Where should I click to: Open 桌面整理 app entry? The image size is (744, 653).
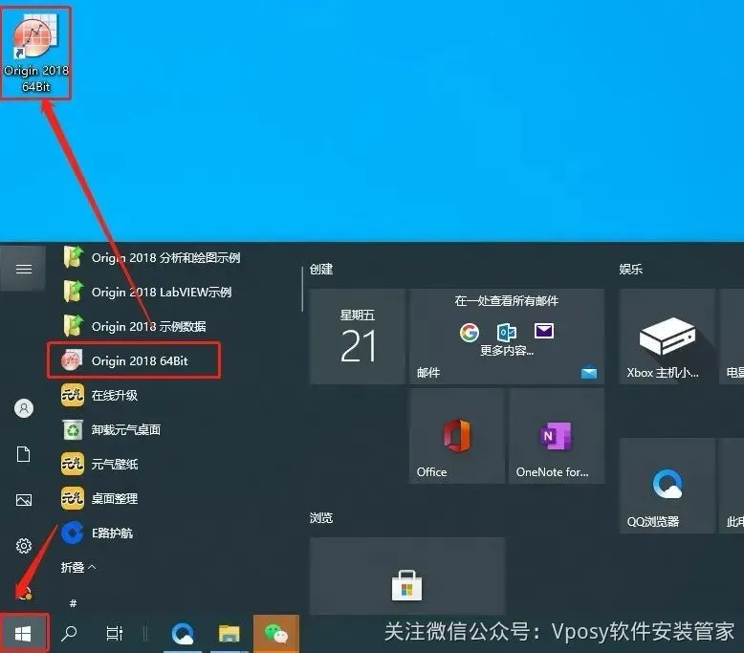(100, 498)
